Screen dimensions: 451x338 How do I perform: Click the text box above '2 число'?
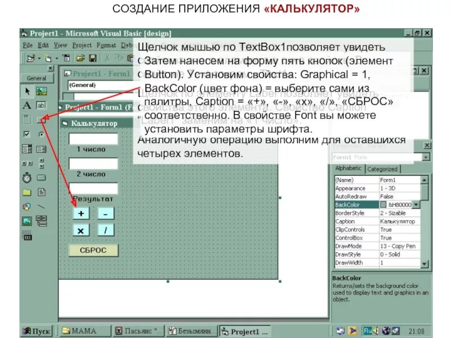(93, 164)
